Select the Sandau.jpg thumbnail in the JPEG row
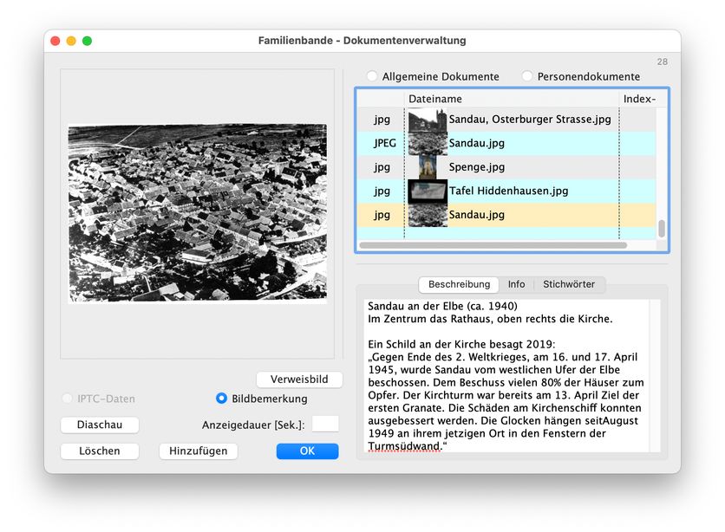Screen dimensions: 725x532 (427, 143)
